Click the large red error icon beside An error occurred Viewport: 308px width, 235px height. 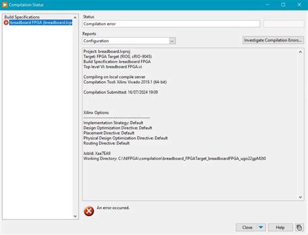coord(89,211)
